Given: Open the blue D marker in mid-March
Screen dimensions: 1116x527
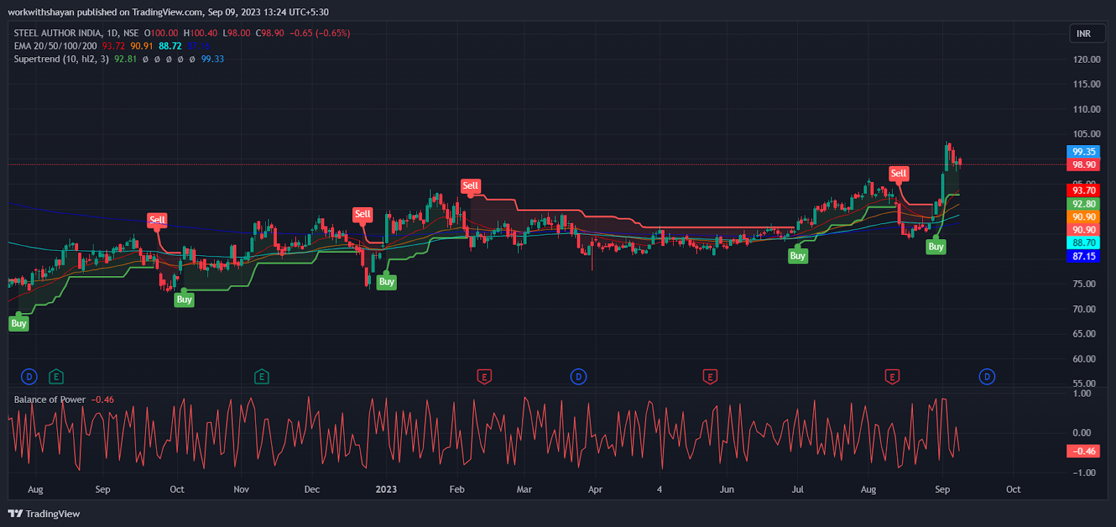Looking at the screenshot, I should point(578,377).
